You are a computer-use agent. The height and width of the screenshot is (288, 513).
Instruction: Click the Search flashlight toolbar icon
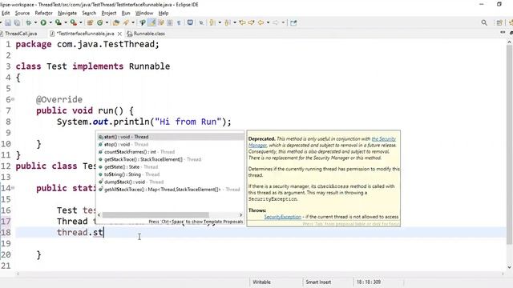(126, 22)
